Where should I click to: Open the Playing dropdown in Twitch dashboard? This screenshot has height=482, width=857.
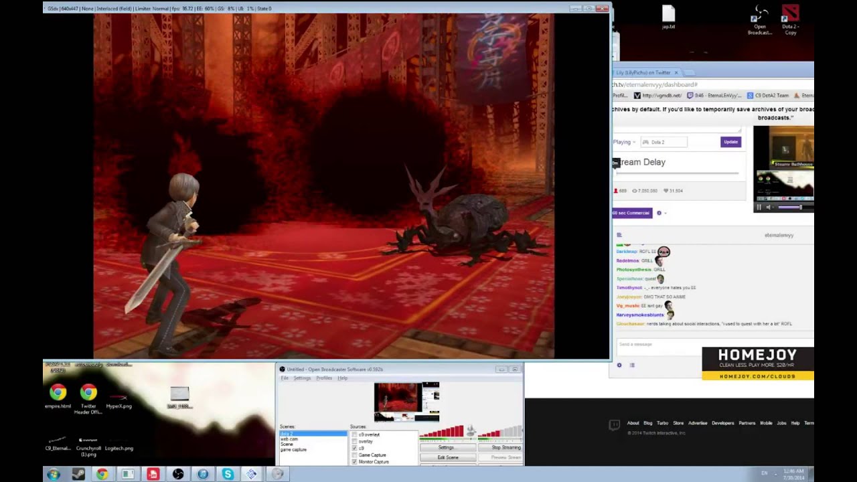click(x=625, y=142)
